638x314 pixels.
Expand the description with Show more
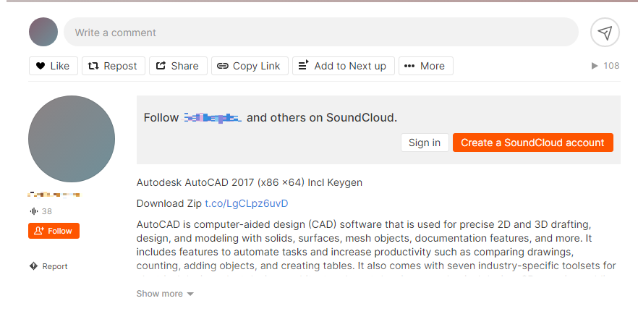[165, 294]
